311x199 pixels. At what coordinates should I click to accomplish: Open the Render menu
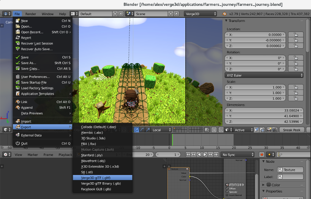[x=30, y=14]
